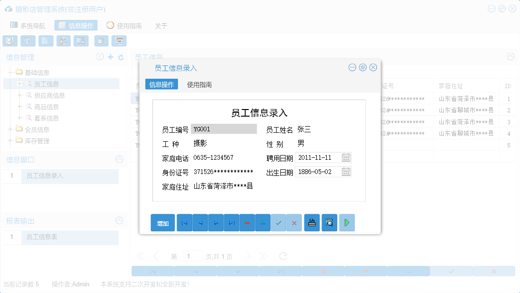Collapse the 报表输出 panel

pos(119,220)
